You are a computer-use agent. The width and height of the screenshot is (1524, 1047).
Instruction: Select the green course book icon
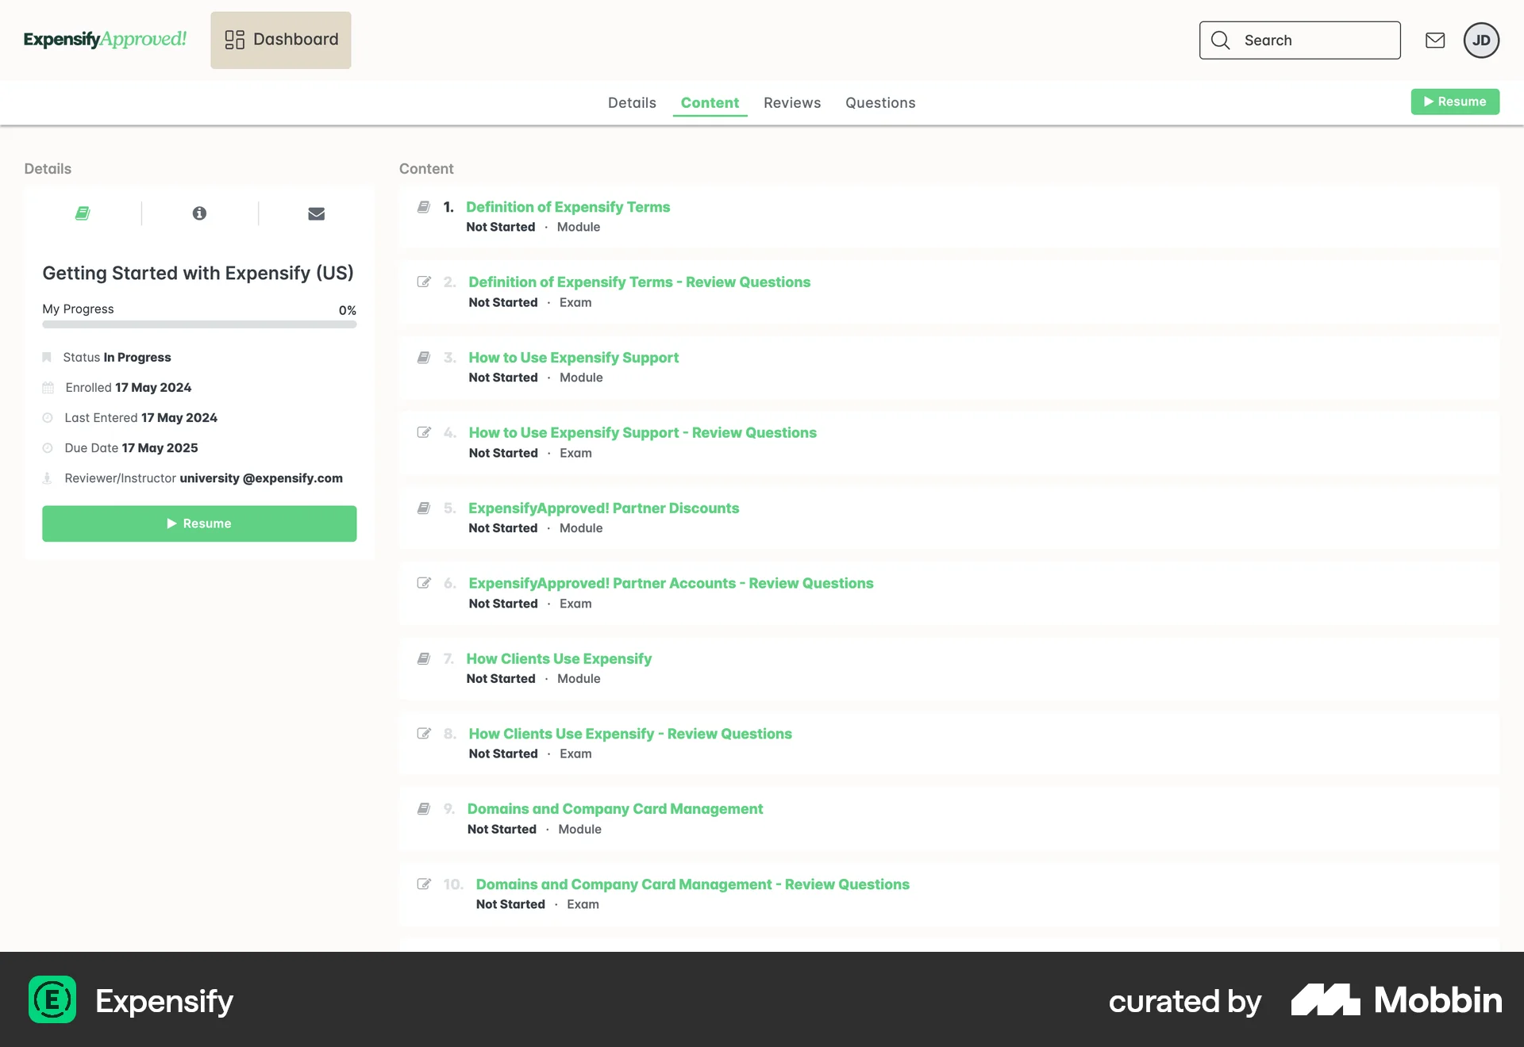click(x=82, y=213)
